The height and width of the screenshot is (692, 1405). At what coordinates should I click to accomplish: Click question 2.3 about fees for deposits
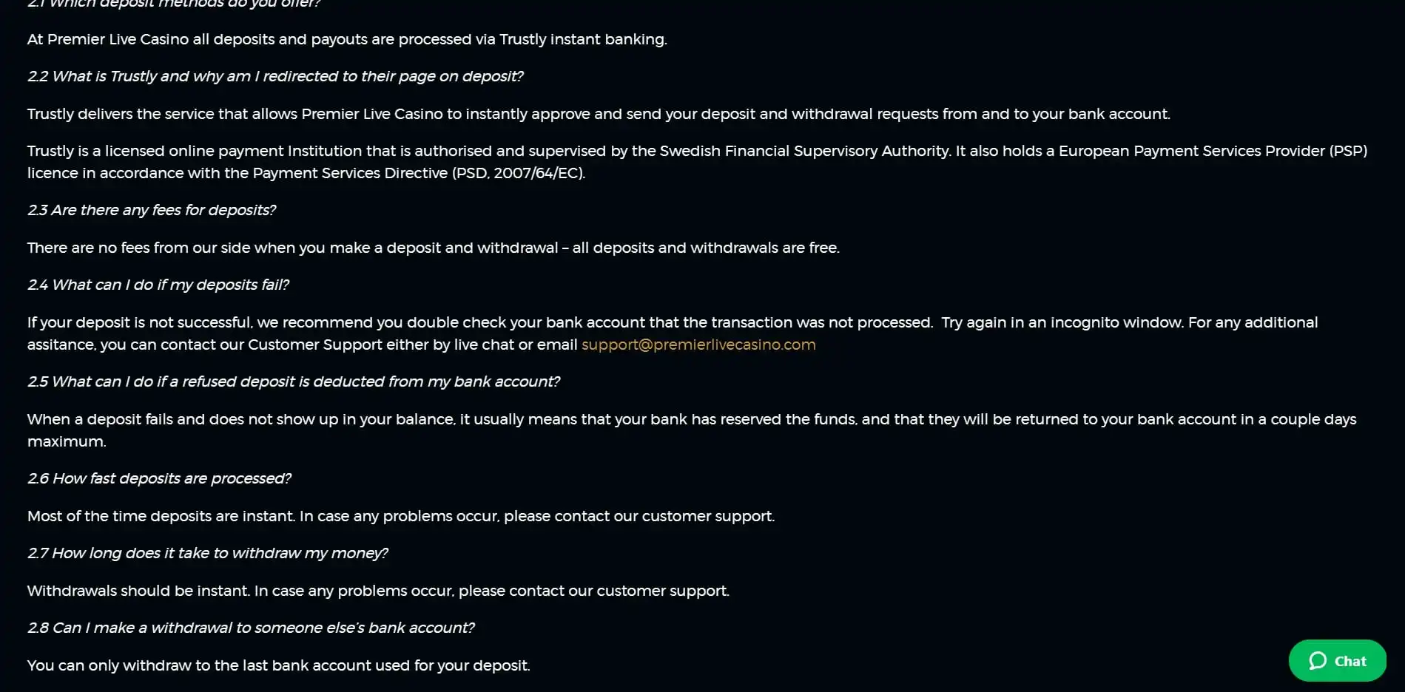[x=152, y=210]
